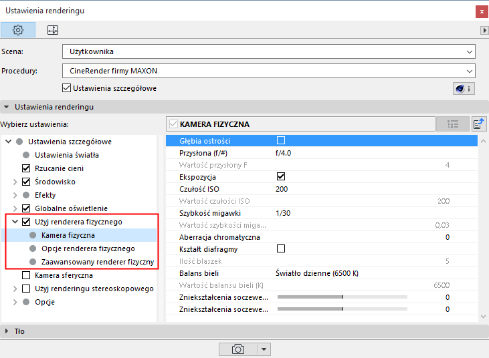Click the Wartość czułości ISO row

click(x=322, y=201)
